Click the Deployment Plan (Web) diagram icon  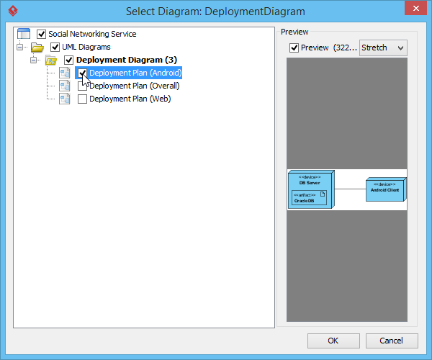tap(65, 99)
